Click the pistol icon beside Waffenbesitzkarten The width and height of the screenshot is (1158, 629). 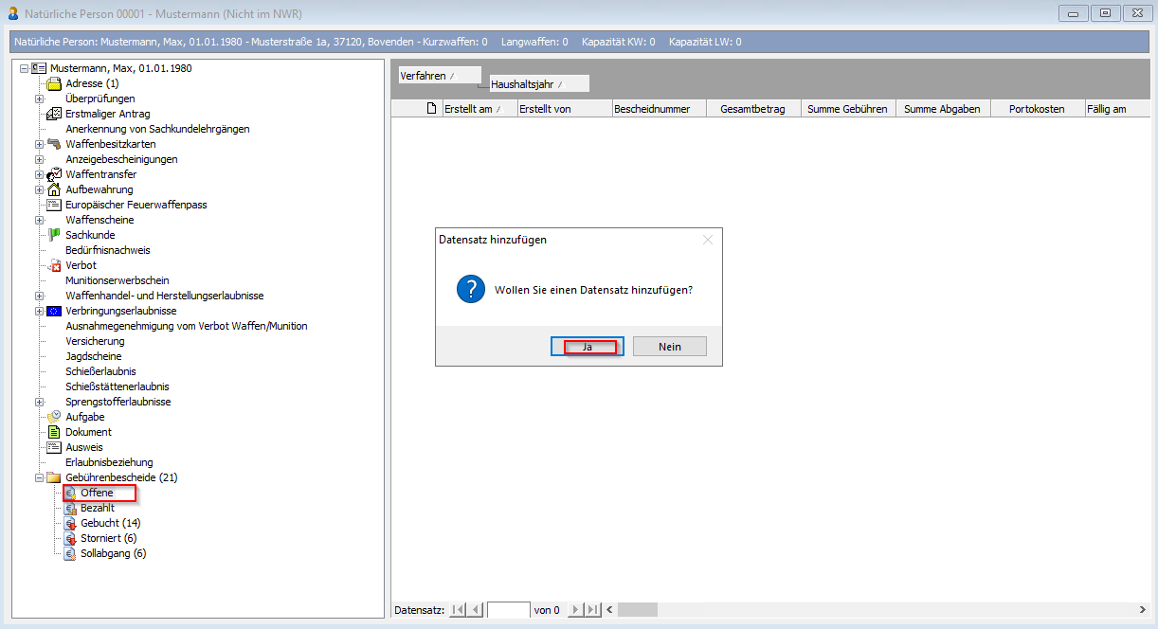[x=54, y=144]
